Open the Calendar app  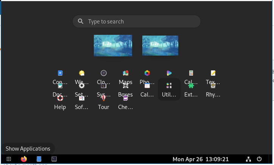147,86
